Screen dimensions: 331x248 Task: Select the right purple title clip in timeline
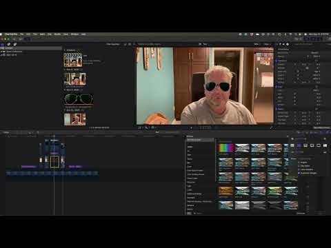pyautogui.click(x=75, y=167)
